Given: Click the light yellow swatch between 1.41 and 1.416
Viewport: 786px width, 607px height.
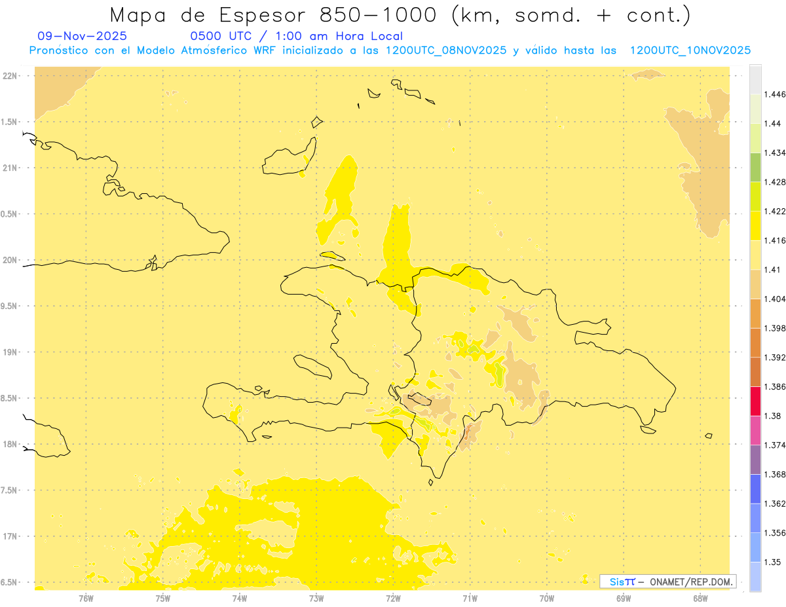Looking at the screenshot, I should [x=755, y=255].
